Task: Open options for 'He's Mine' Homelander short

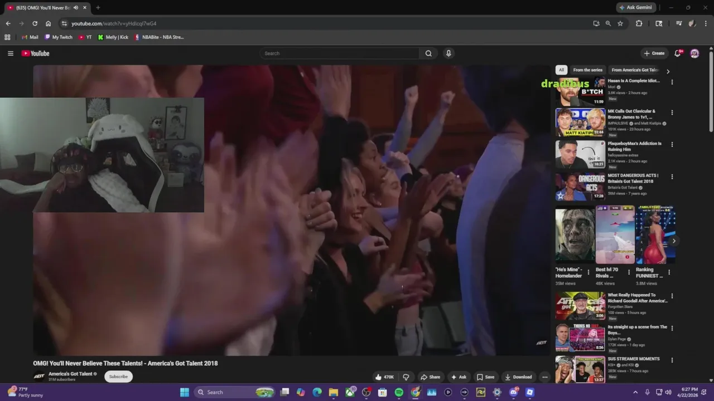Action: point(588,272)
